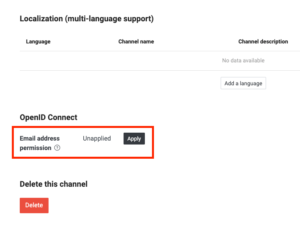The height and width of the screenshot is (229, 300).
Task: Click the empty localization table row
Action: [160, 61]
